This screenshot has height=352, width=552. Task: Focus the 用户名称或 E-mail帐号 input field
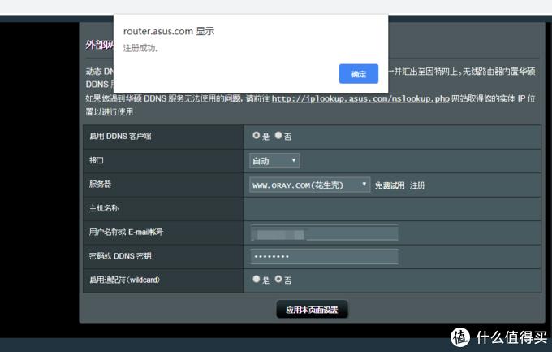coord(324,233)
